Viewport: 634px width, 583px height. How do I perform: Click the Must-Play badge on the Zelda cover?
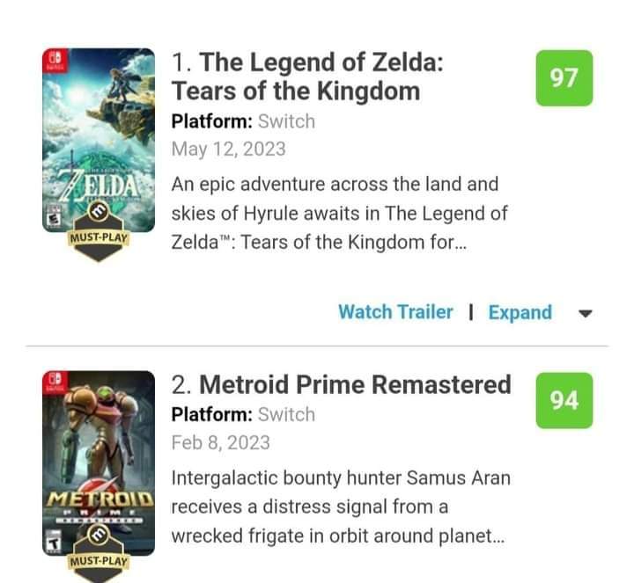99,232
